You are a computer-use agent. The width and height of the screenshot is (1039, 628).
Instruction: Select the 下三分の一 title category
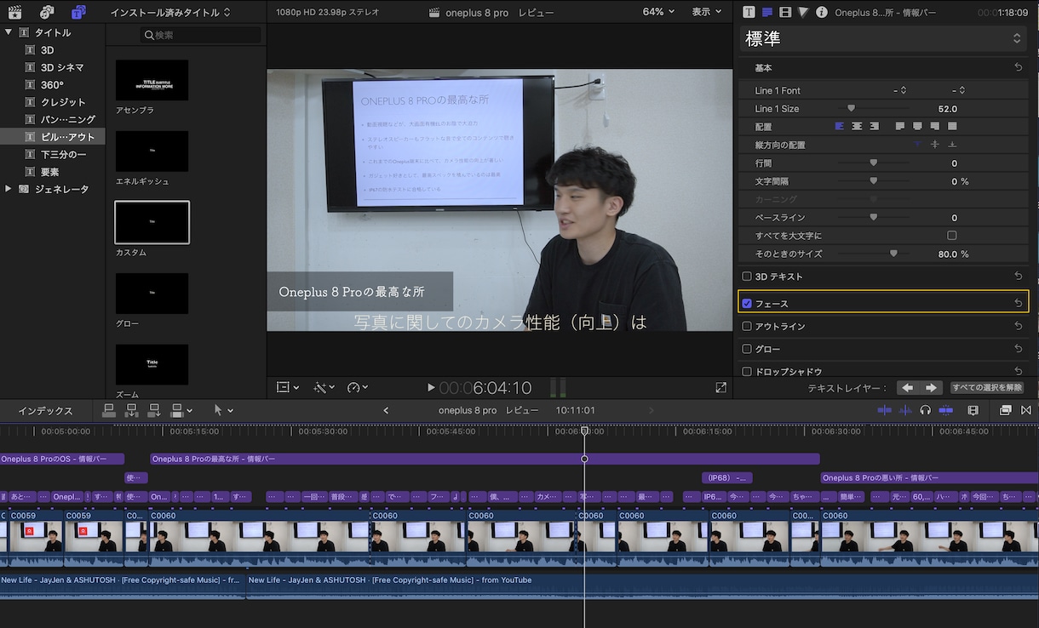63,154
